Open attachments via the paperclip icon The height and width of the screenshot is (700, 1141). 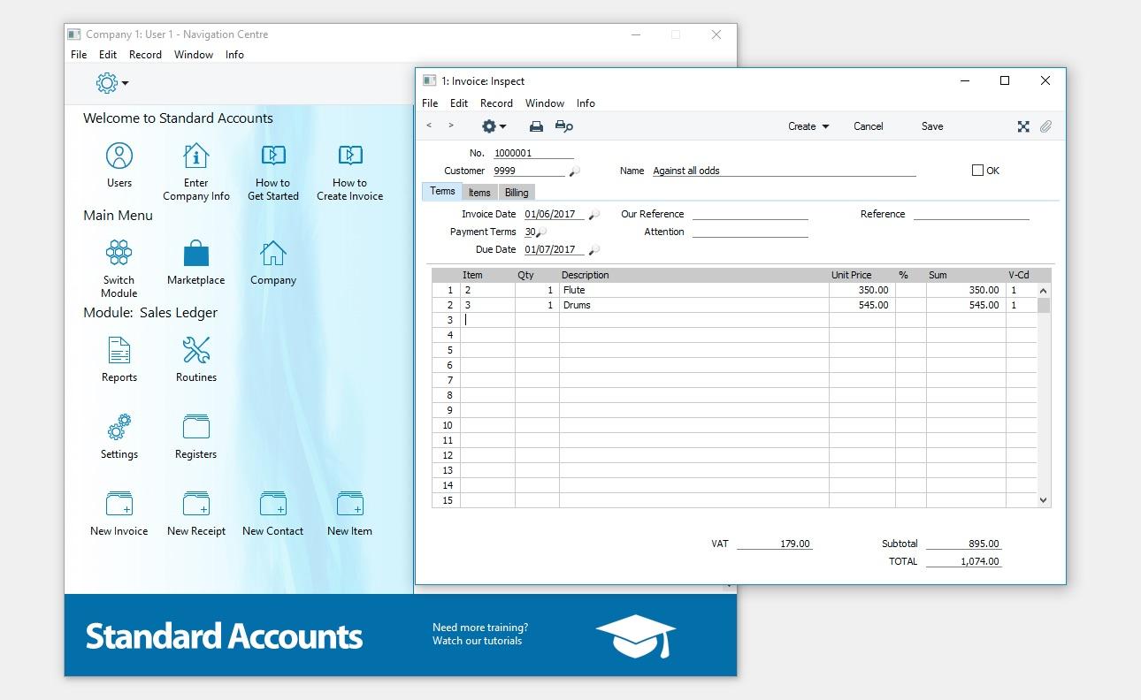click(x=1045, y=126)
